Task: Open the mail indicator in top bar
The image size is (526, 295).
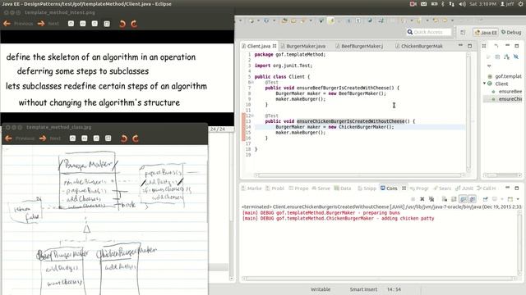Action: 424,4
